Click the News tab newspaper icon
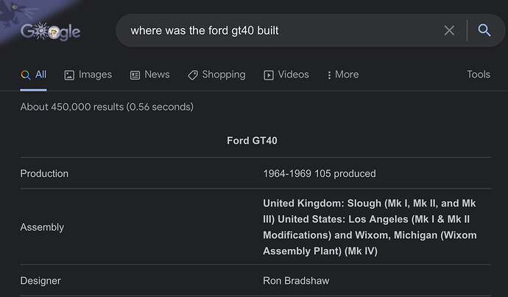Viewport: 508px width, 297px height. [135, 74]
